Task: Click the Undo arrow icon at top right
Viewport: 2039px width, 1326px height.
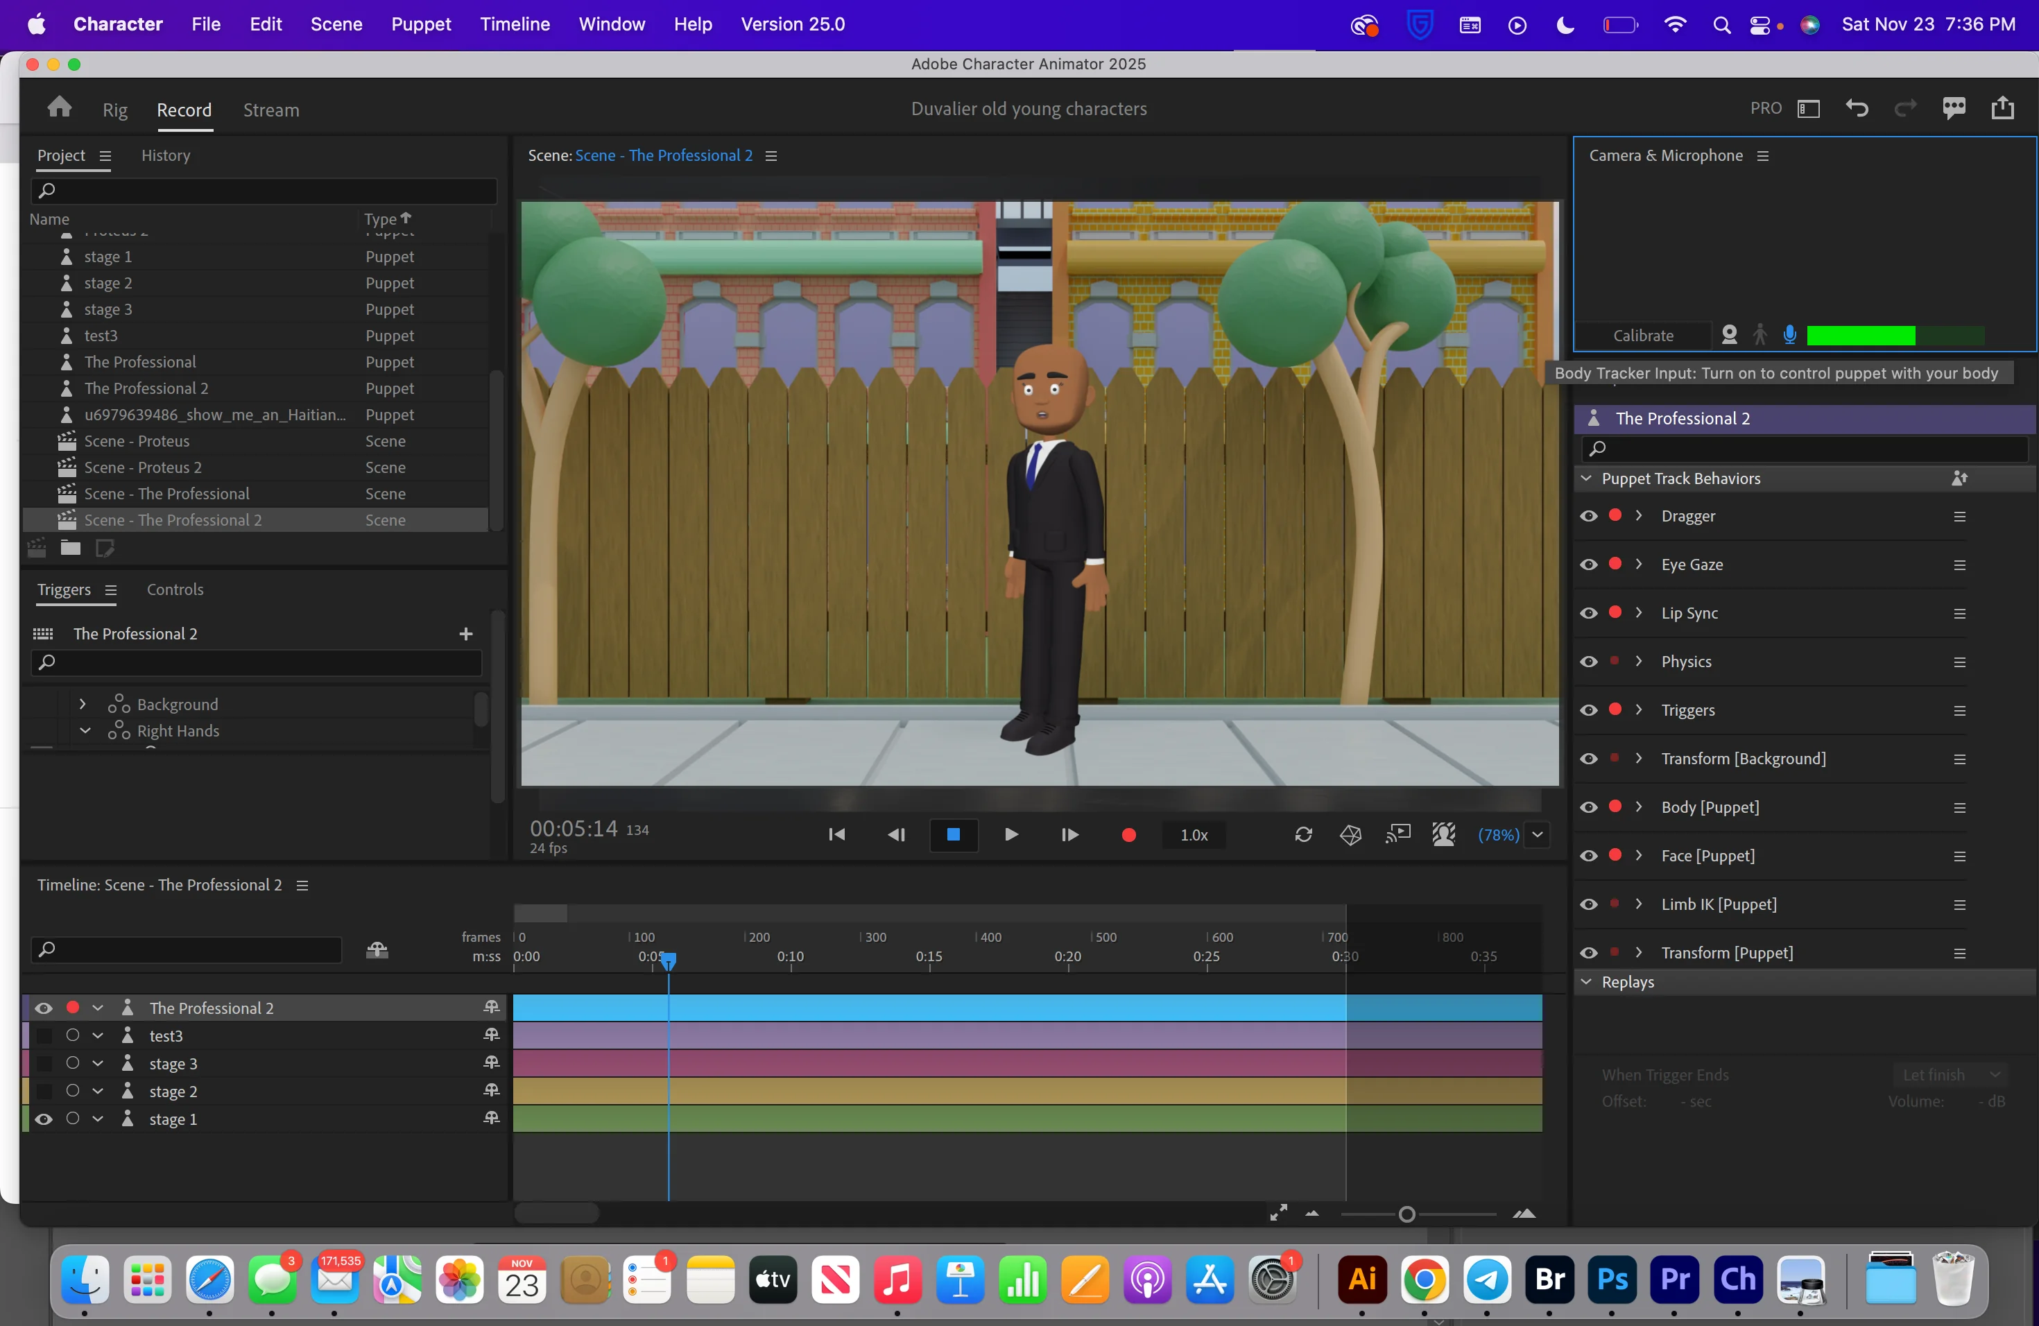Action: (1857, 108)
